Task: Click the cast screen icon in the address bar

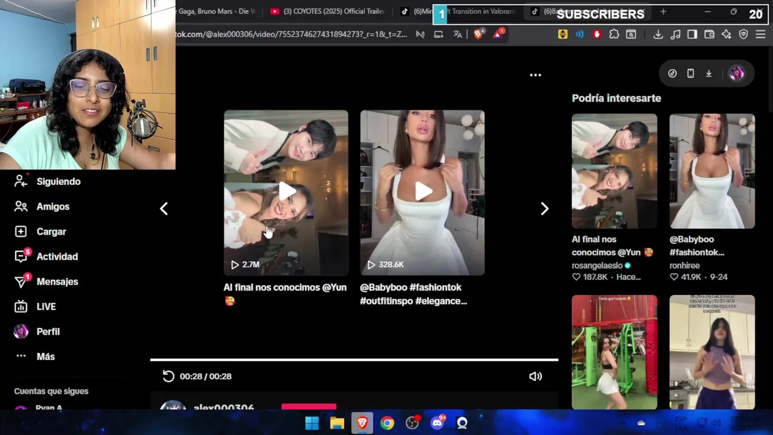Action: tap(438, 34)
